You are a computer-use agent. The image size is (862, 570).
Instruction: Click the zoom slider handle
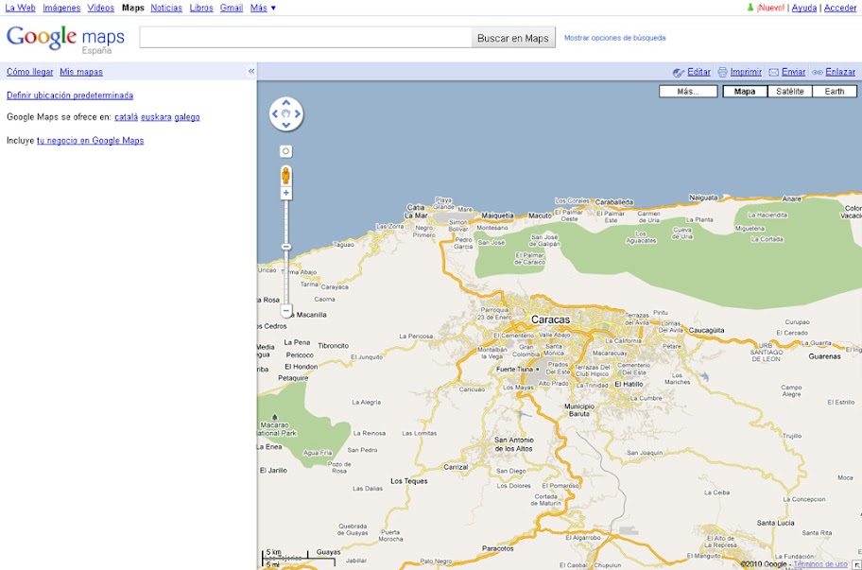coord(285,247)
